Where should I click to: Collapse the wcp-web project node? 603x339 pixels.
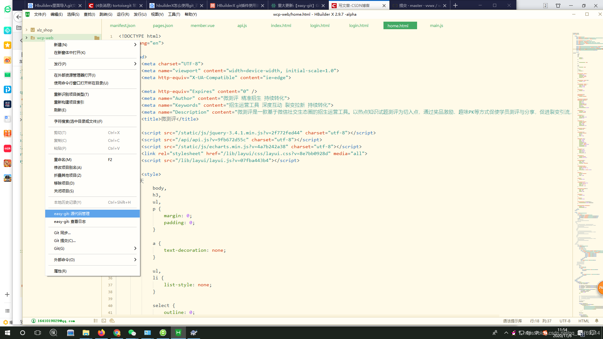(27, 38)
